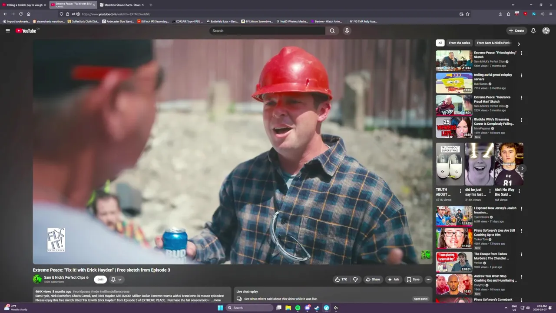The image size is (556, 313).
Task: Open options for Escape from Tarkov Murders
Action: coord(521,254)
